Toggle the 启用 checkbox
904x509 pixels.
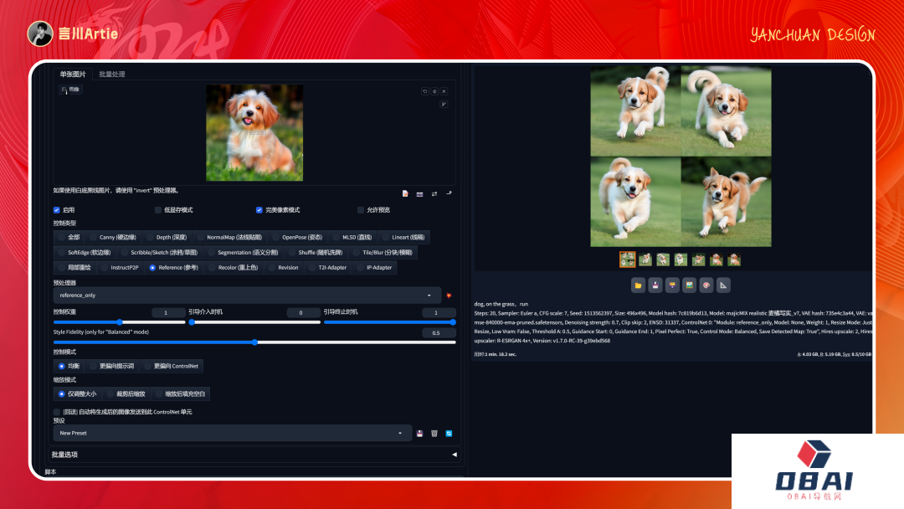coord(57,210)
